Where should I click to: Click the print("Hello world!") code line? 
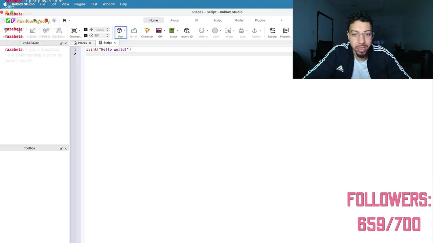click(109, 50)
